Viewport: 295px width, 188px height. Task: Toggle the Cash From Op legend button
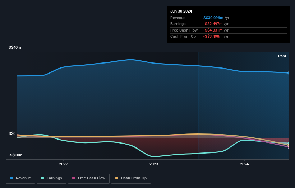coord(131,178)
